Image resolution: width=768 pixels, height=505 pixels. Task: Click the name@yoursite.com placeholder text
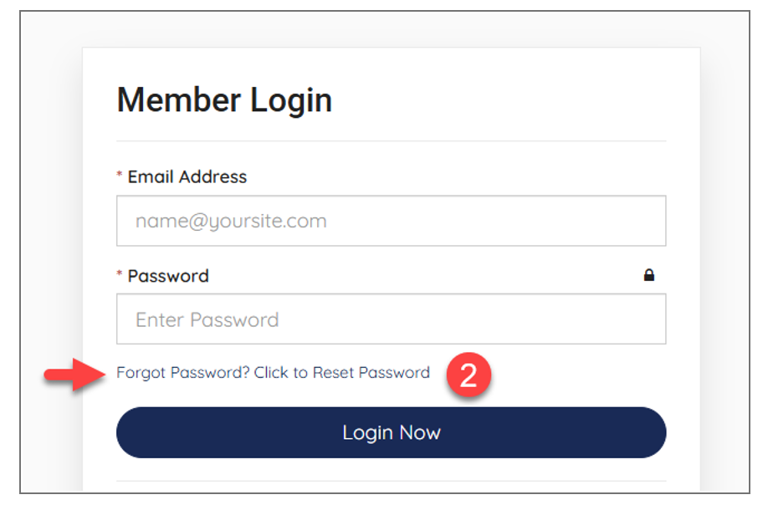[x=231, y=222]
